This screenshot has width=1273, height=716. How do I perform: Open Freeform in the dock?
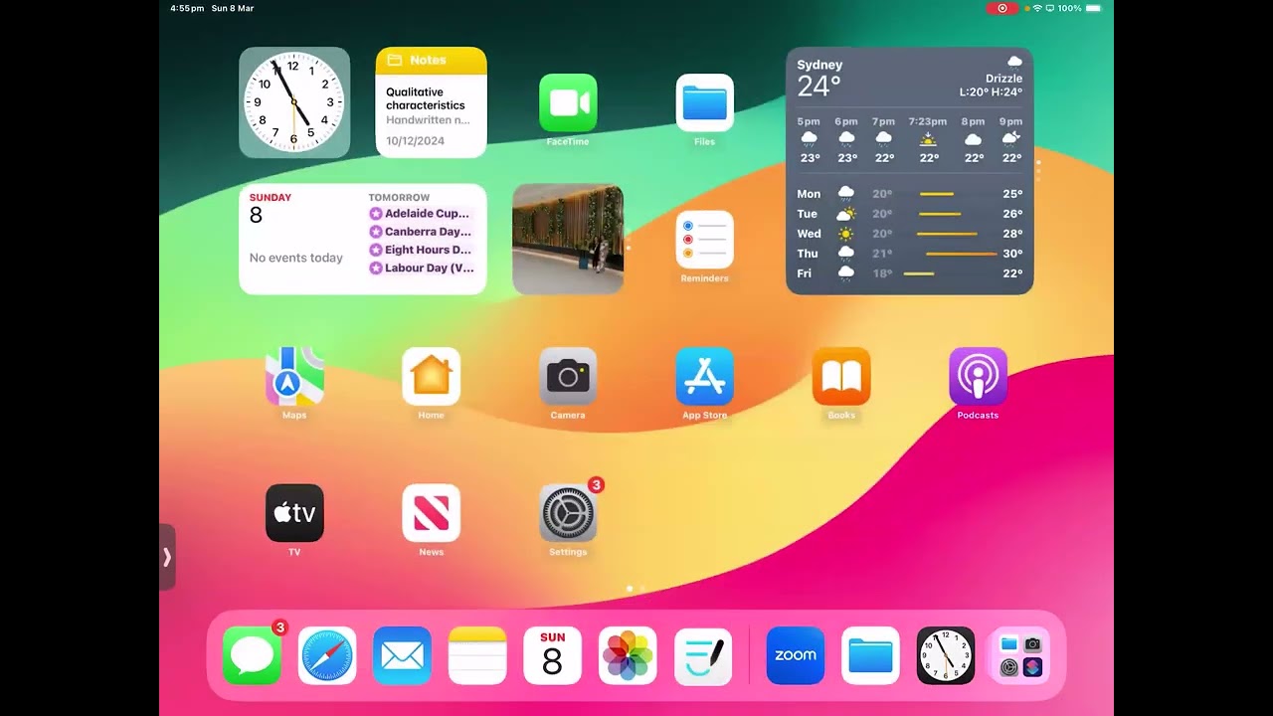coord(703,655)
